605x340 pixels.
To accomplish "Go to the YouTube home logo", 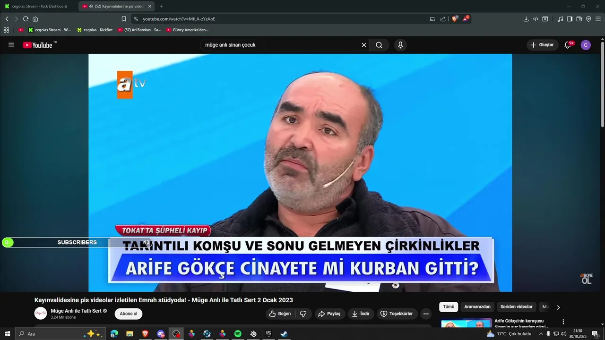I will pyautogui.click(x=37, y=45).
